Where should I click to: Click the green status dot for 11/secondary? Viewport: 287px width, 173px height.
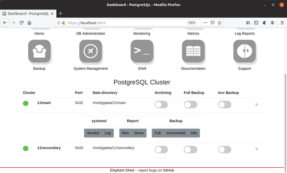point(26,148)
